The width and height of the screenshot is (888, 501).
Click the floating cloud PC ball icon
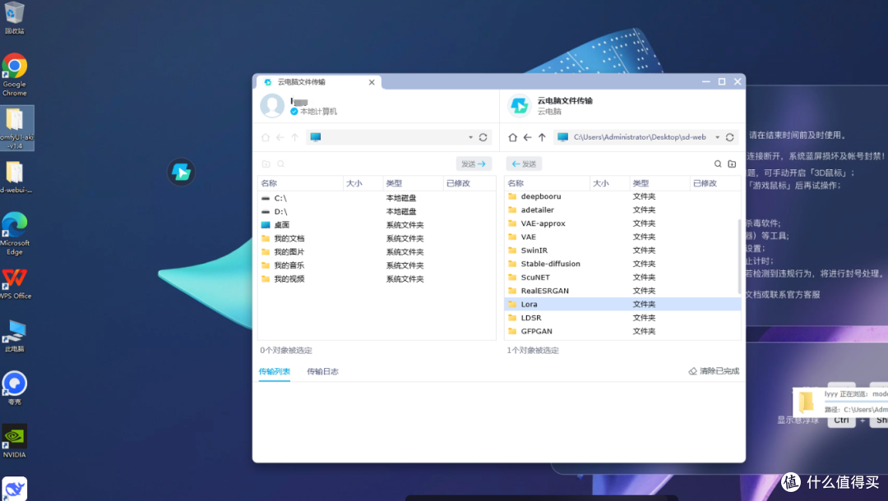tap(181, 172)
